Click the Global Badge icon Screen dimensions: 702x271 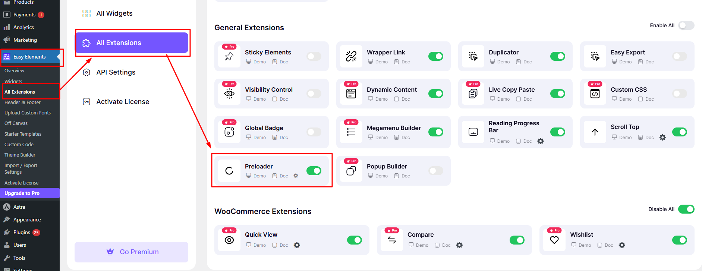[x=229, y=132]
